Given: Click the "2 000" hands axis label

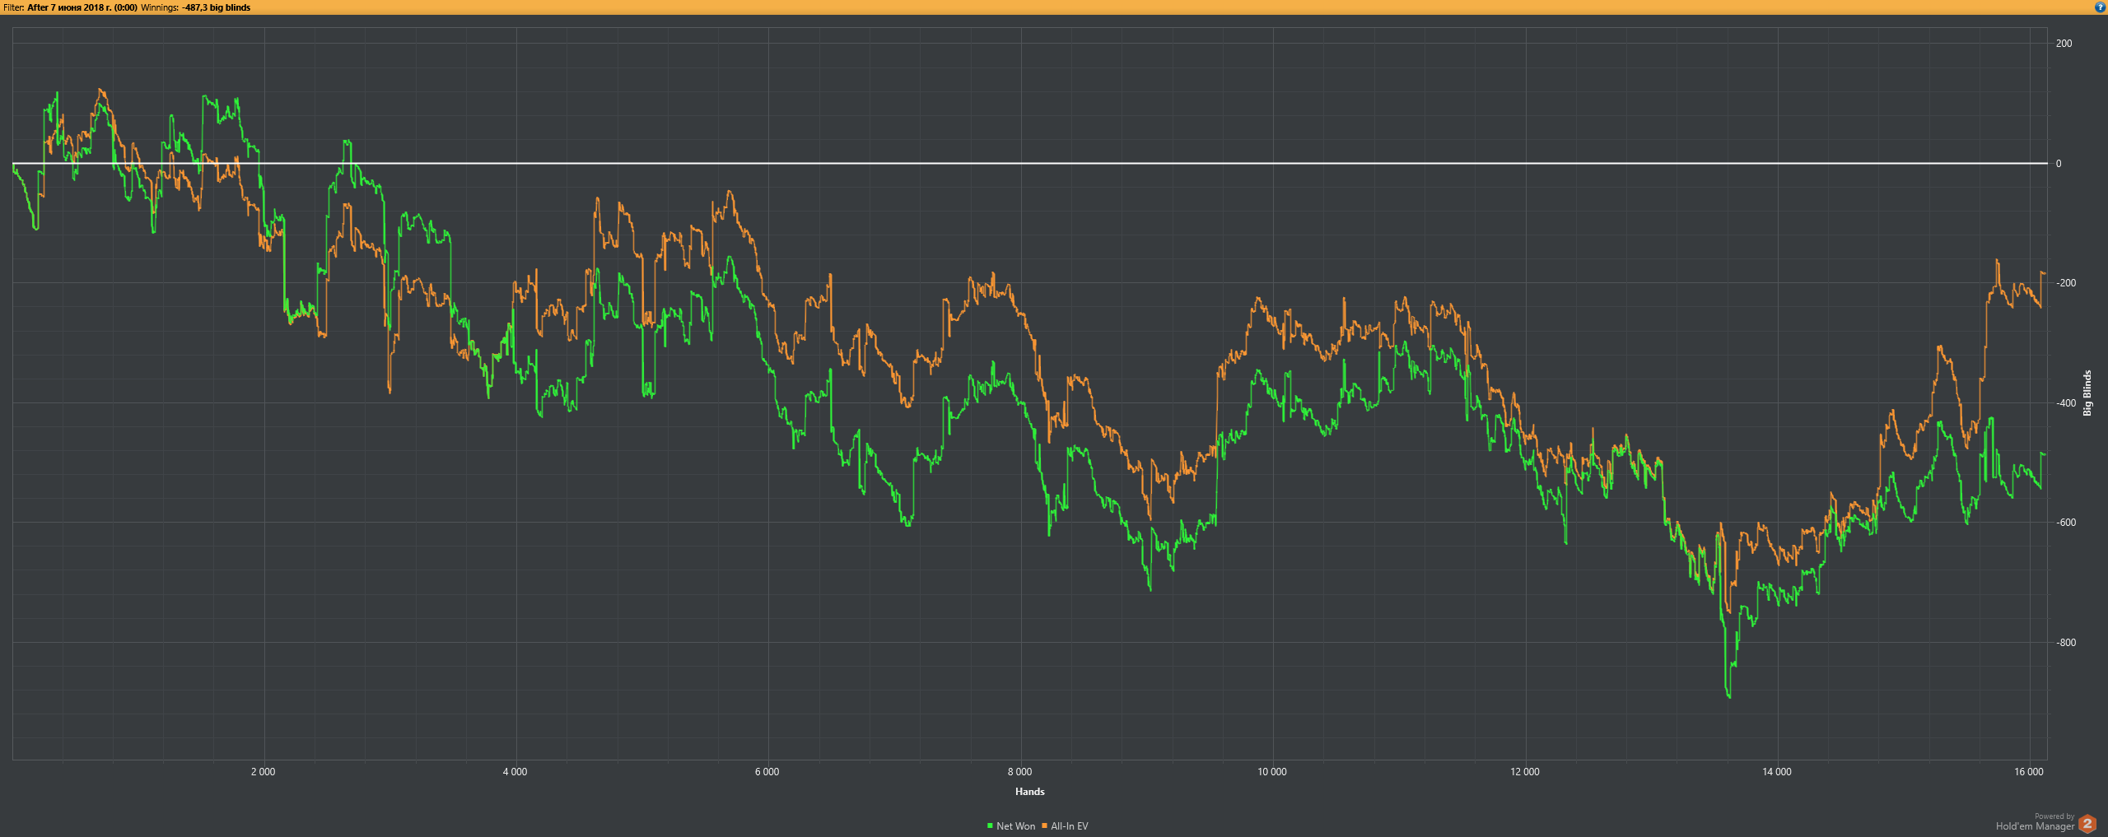Looking at the screenshot, I should click(263, 772).
